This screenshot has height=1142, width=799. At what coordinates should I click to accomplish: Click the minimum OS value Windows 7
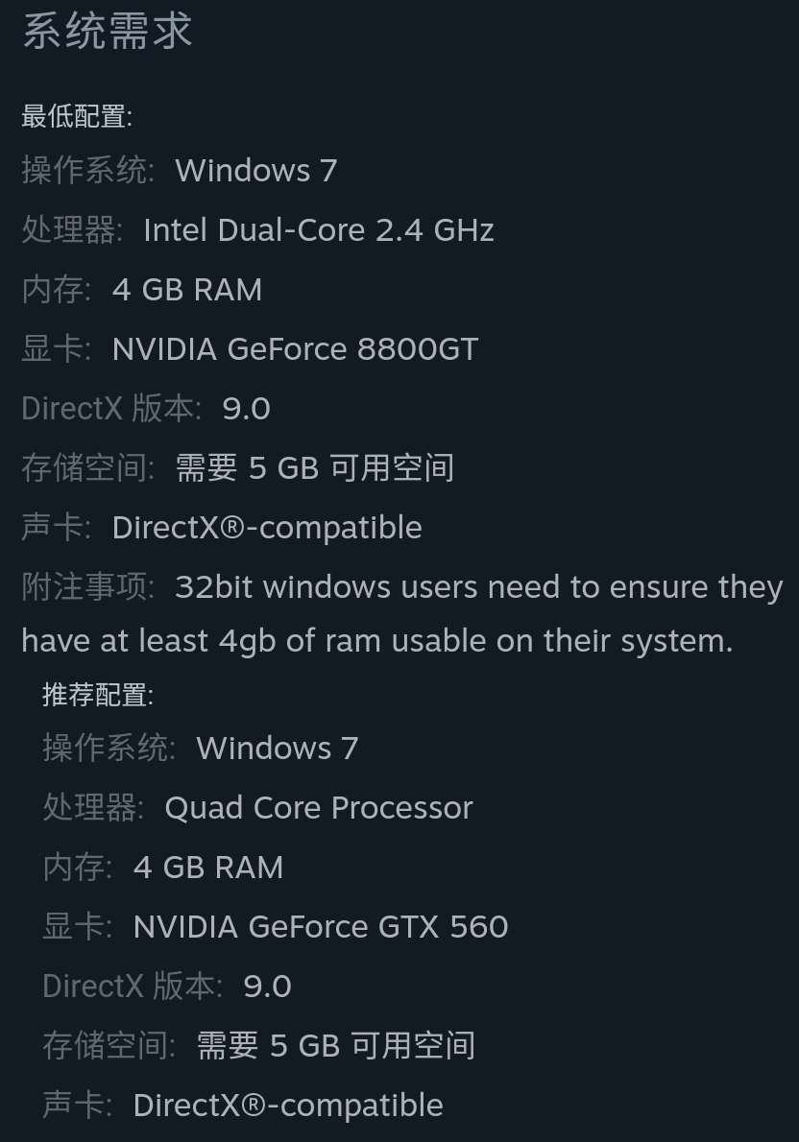click(x=255, y=171)
